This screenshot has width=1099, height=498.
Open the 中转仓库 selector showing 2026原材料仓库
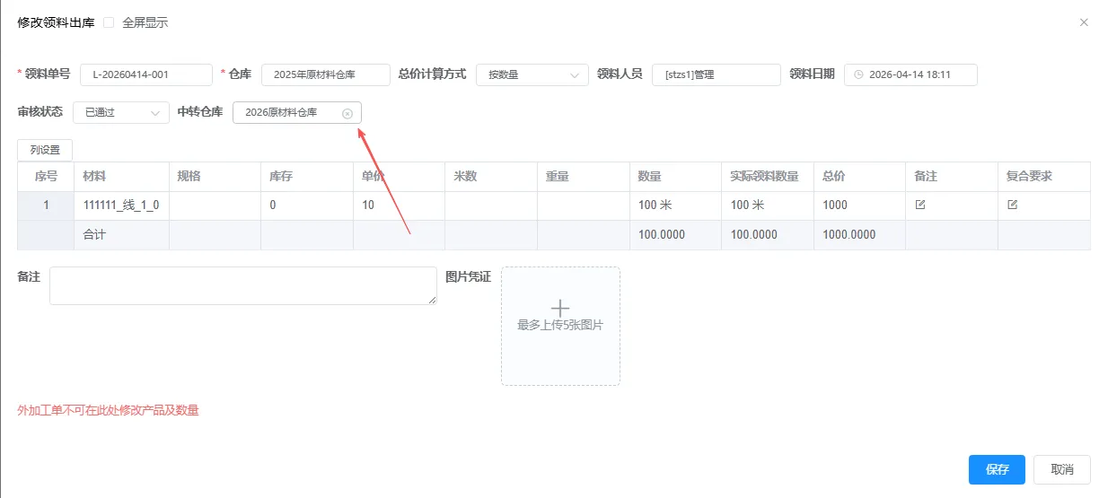287,112
